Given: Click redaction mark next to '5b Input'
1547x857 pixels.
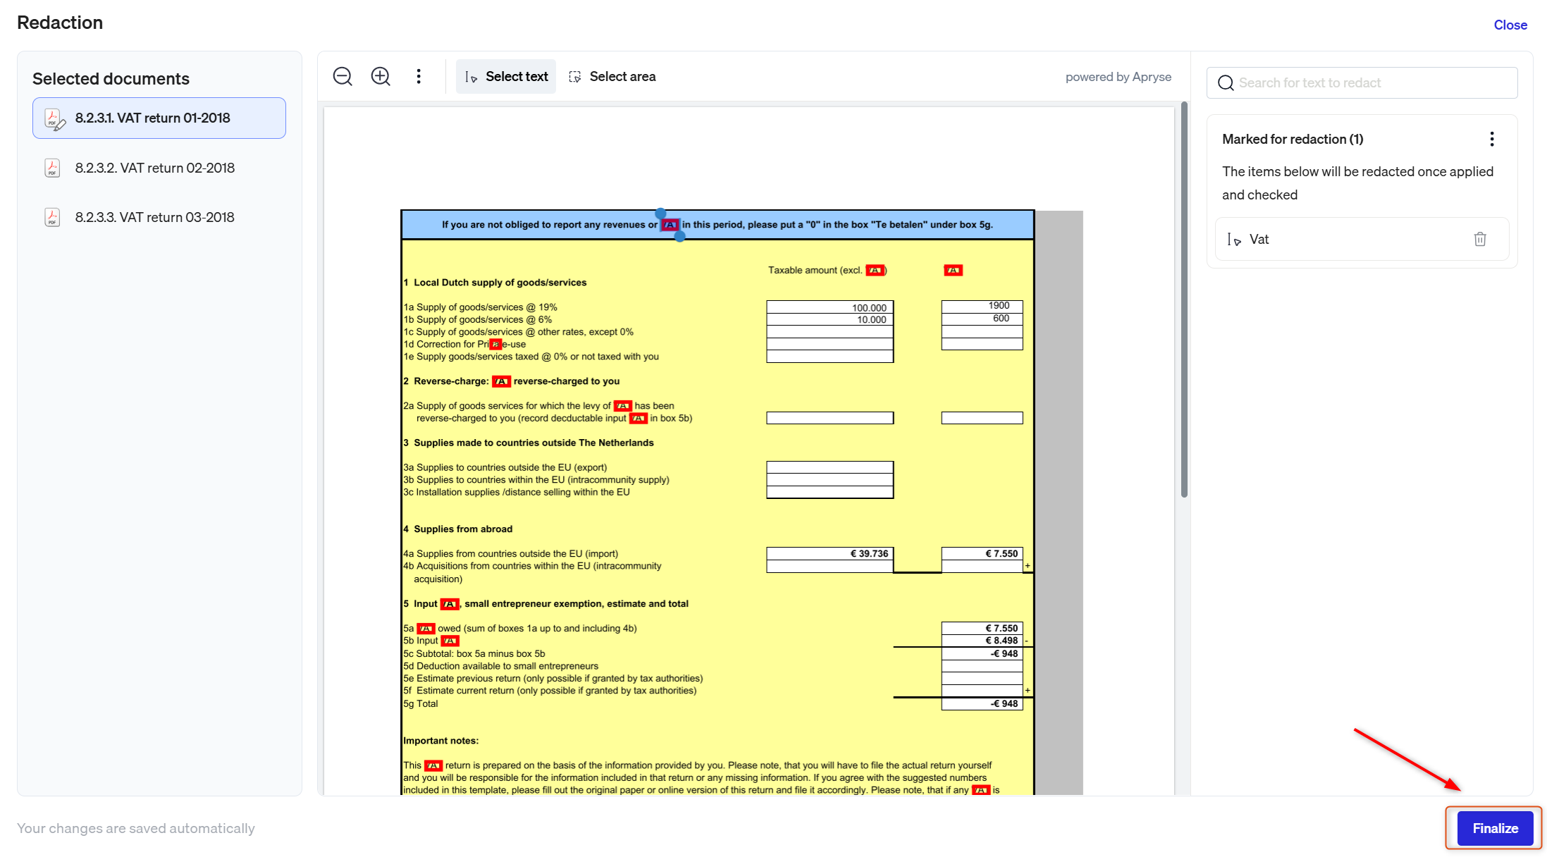Looking at the screenshot, I should pos(450,641).
